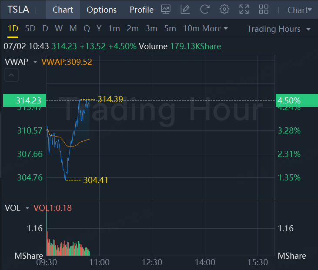Select the D daily timeframe

click(45, 29)
